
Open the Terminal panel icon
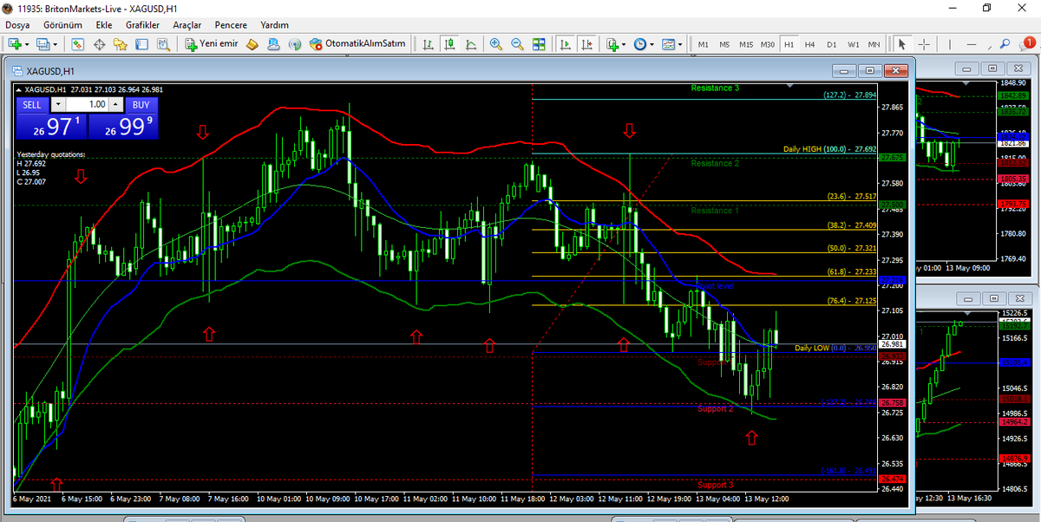[x=141, y=43]
